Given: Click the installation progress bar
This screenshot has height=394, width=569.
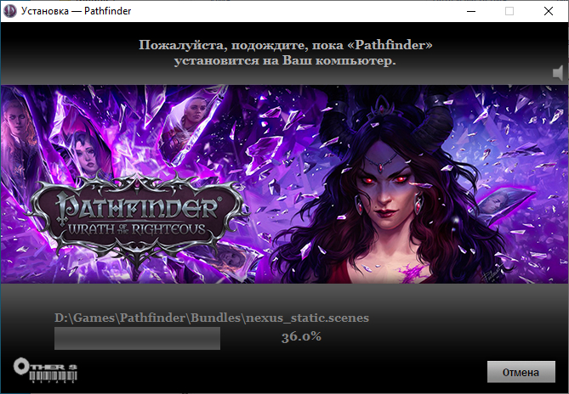Looking at the screenshot, I should coord(137,338).
